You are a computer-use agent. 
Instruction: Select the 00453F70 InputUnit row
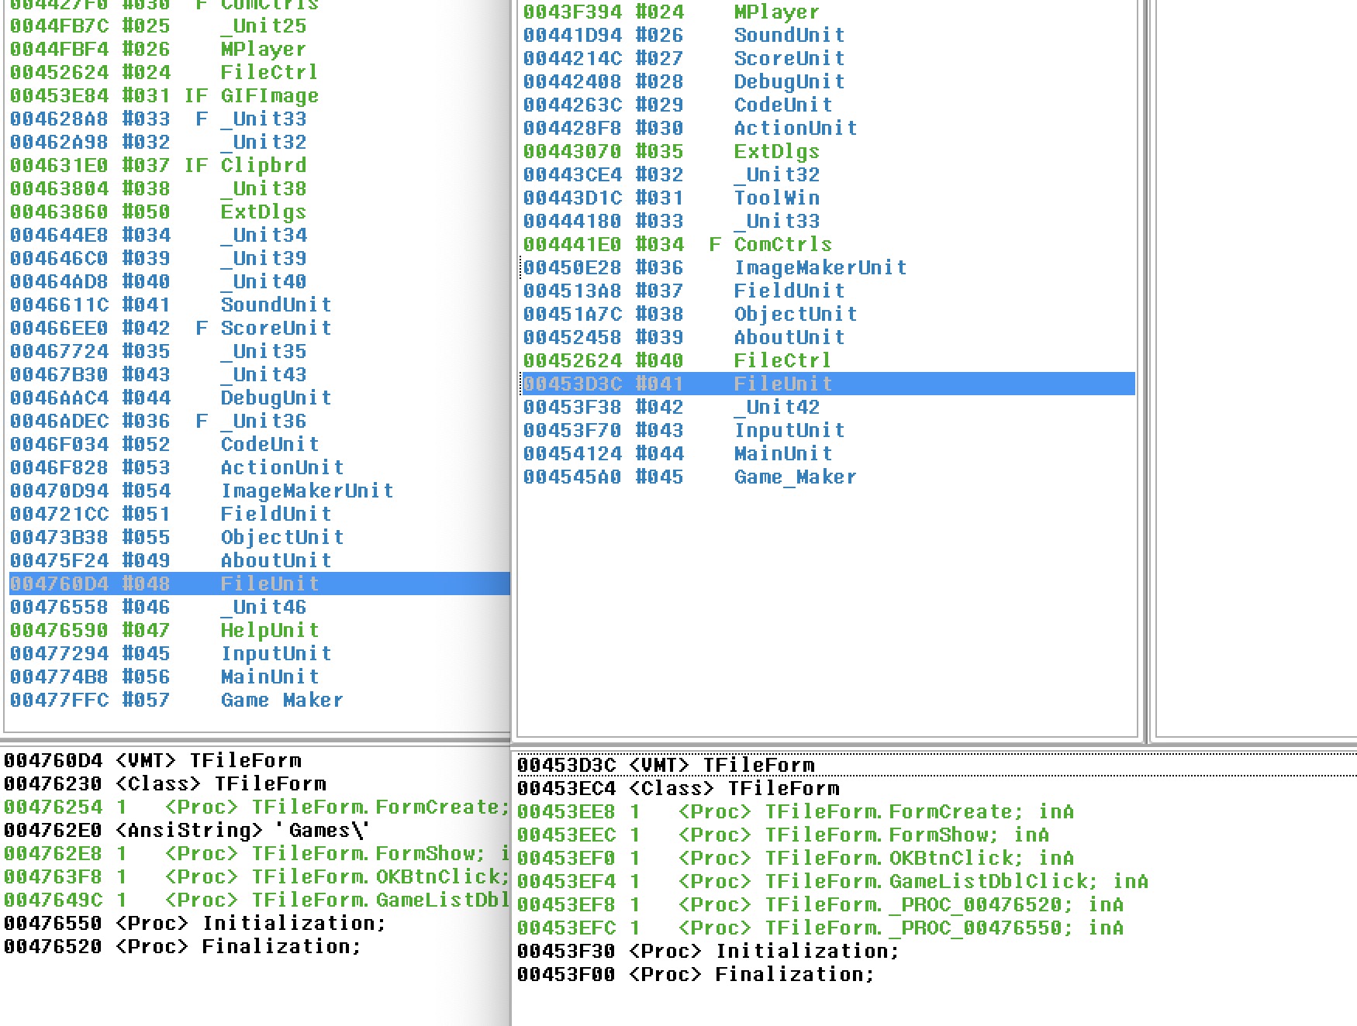[x=828, y=430]
